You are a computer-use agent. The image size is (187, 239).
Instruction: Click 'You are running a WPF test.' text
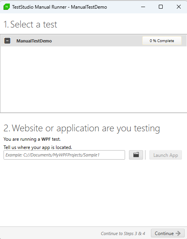32,139
